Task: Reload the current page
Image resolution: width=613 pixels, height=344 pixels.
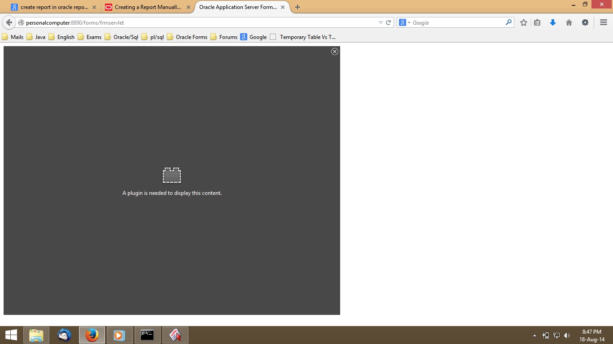Action: 389,22
